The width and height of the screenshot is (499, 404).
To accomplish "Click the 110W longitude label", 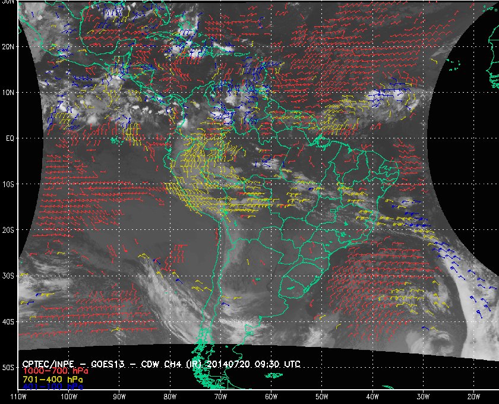I will [x=18, y=397].
